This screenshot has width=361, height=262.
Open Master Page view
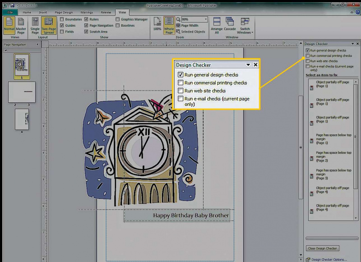pyautogui.click(x=21, y=25)
